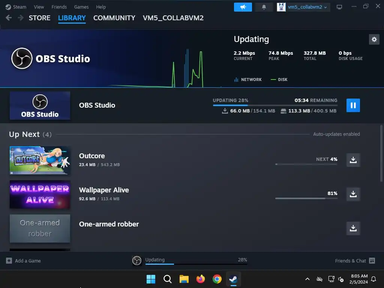Viewport: 384px width, 288px height.
Task: Open the Windows Start menu
Action: click(151, 279)
